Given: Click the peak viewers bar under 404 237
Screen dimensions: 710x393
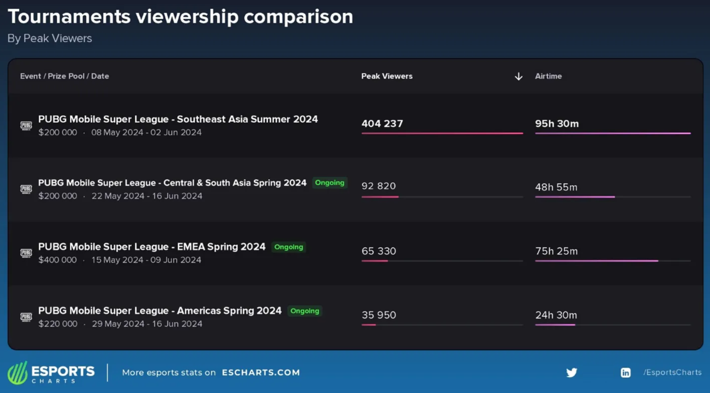Looking at the screenshot, I should 442,133.
